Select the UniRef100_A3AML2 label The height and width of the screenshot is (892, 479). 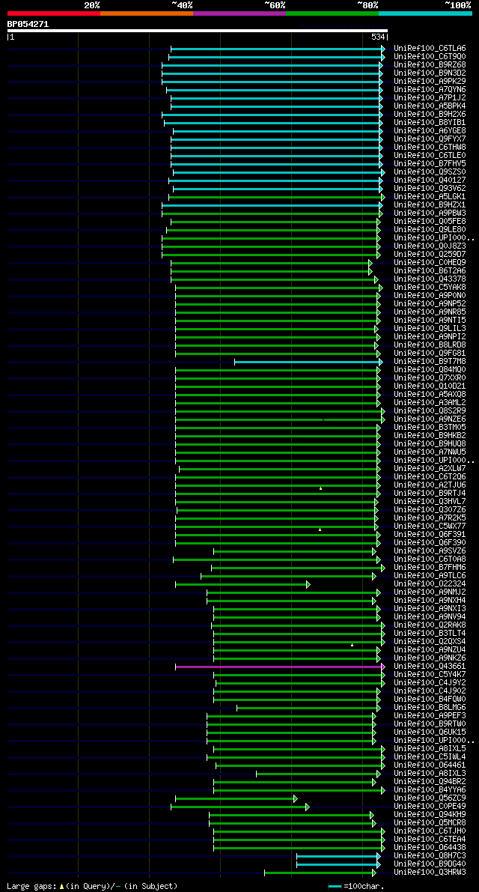(430, 404)
